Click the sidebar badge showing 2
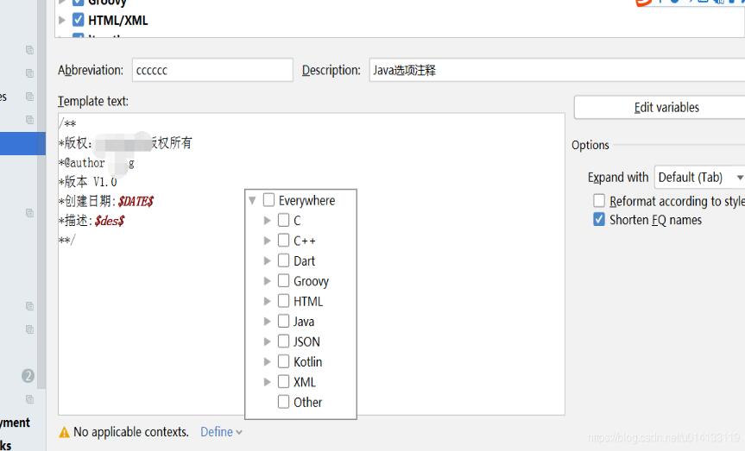Image resolution: width=745 pixels, height=451 pixels. point(28,376)
